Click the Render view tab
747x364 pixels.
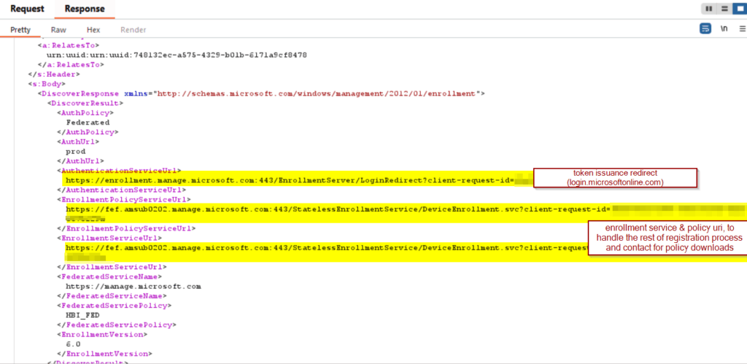[133, 30]
